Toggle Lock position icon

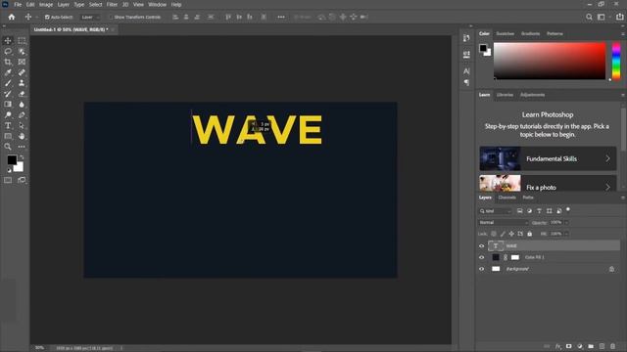click(x=511, y=234)
